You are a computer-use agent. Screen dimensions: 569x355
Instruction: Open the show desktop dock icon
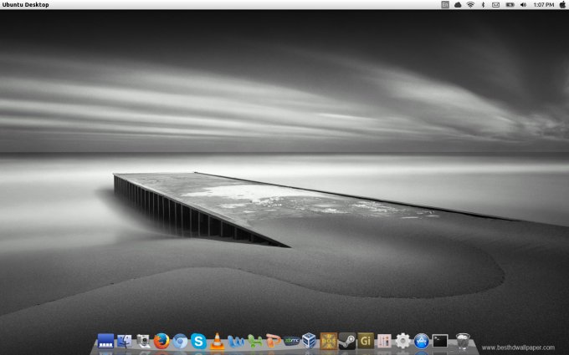[x=105, y=342]
